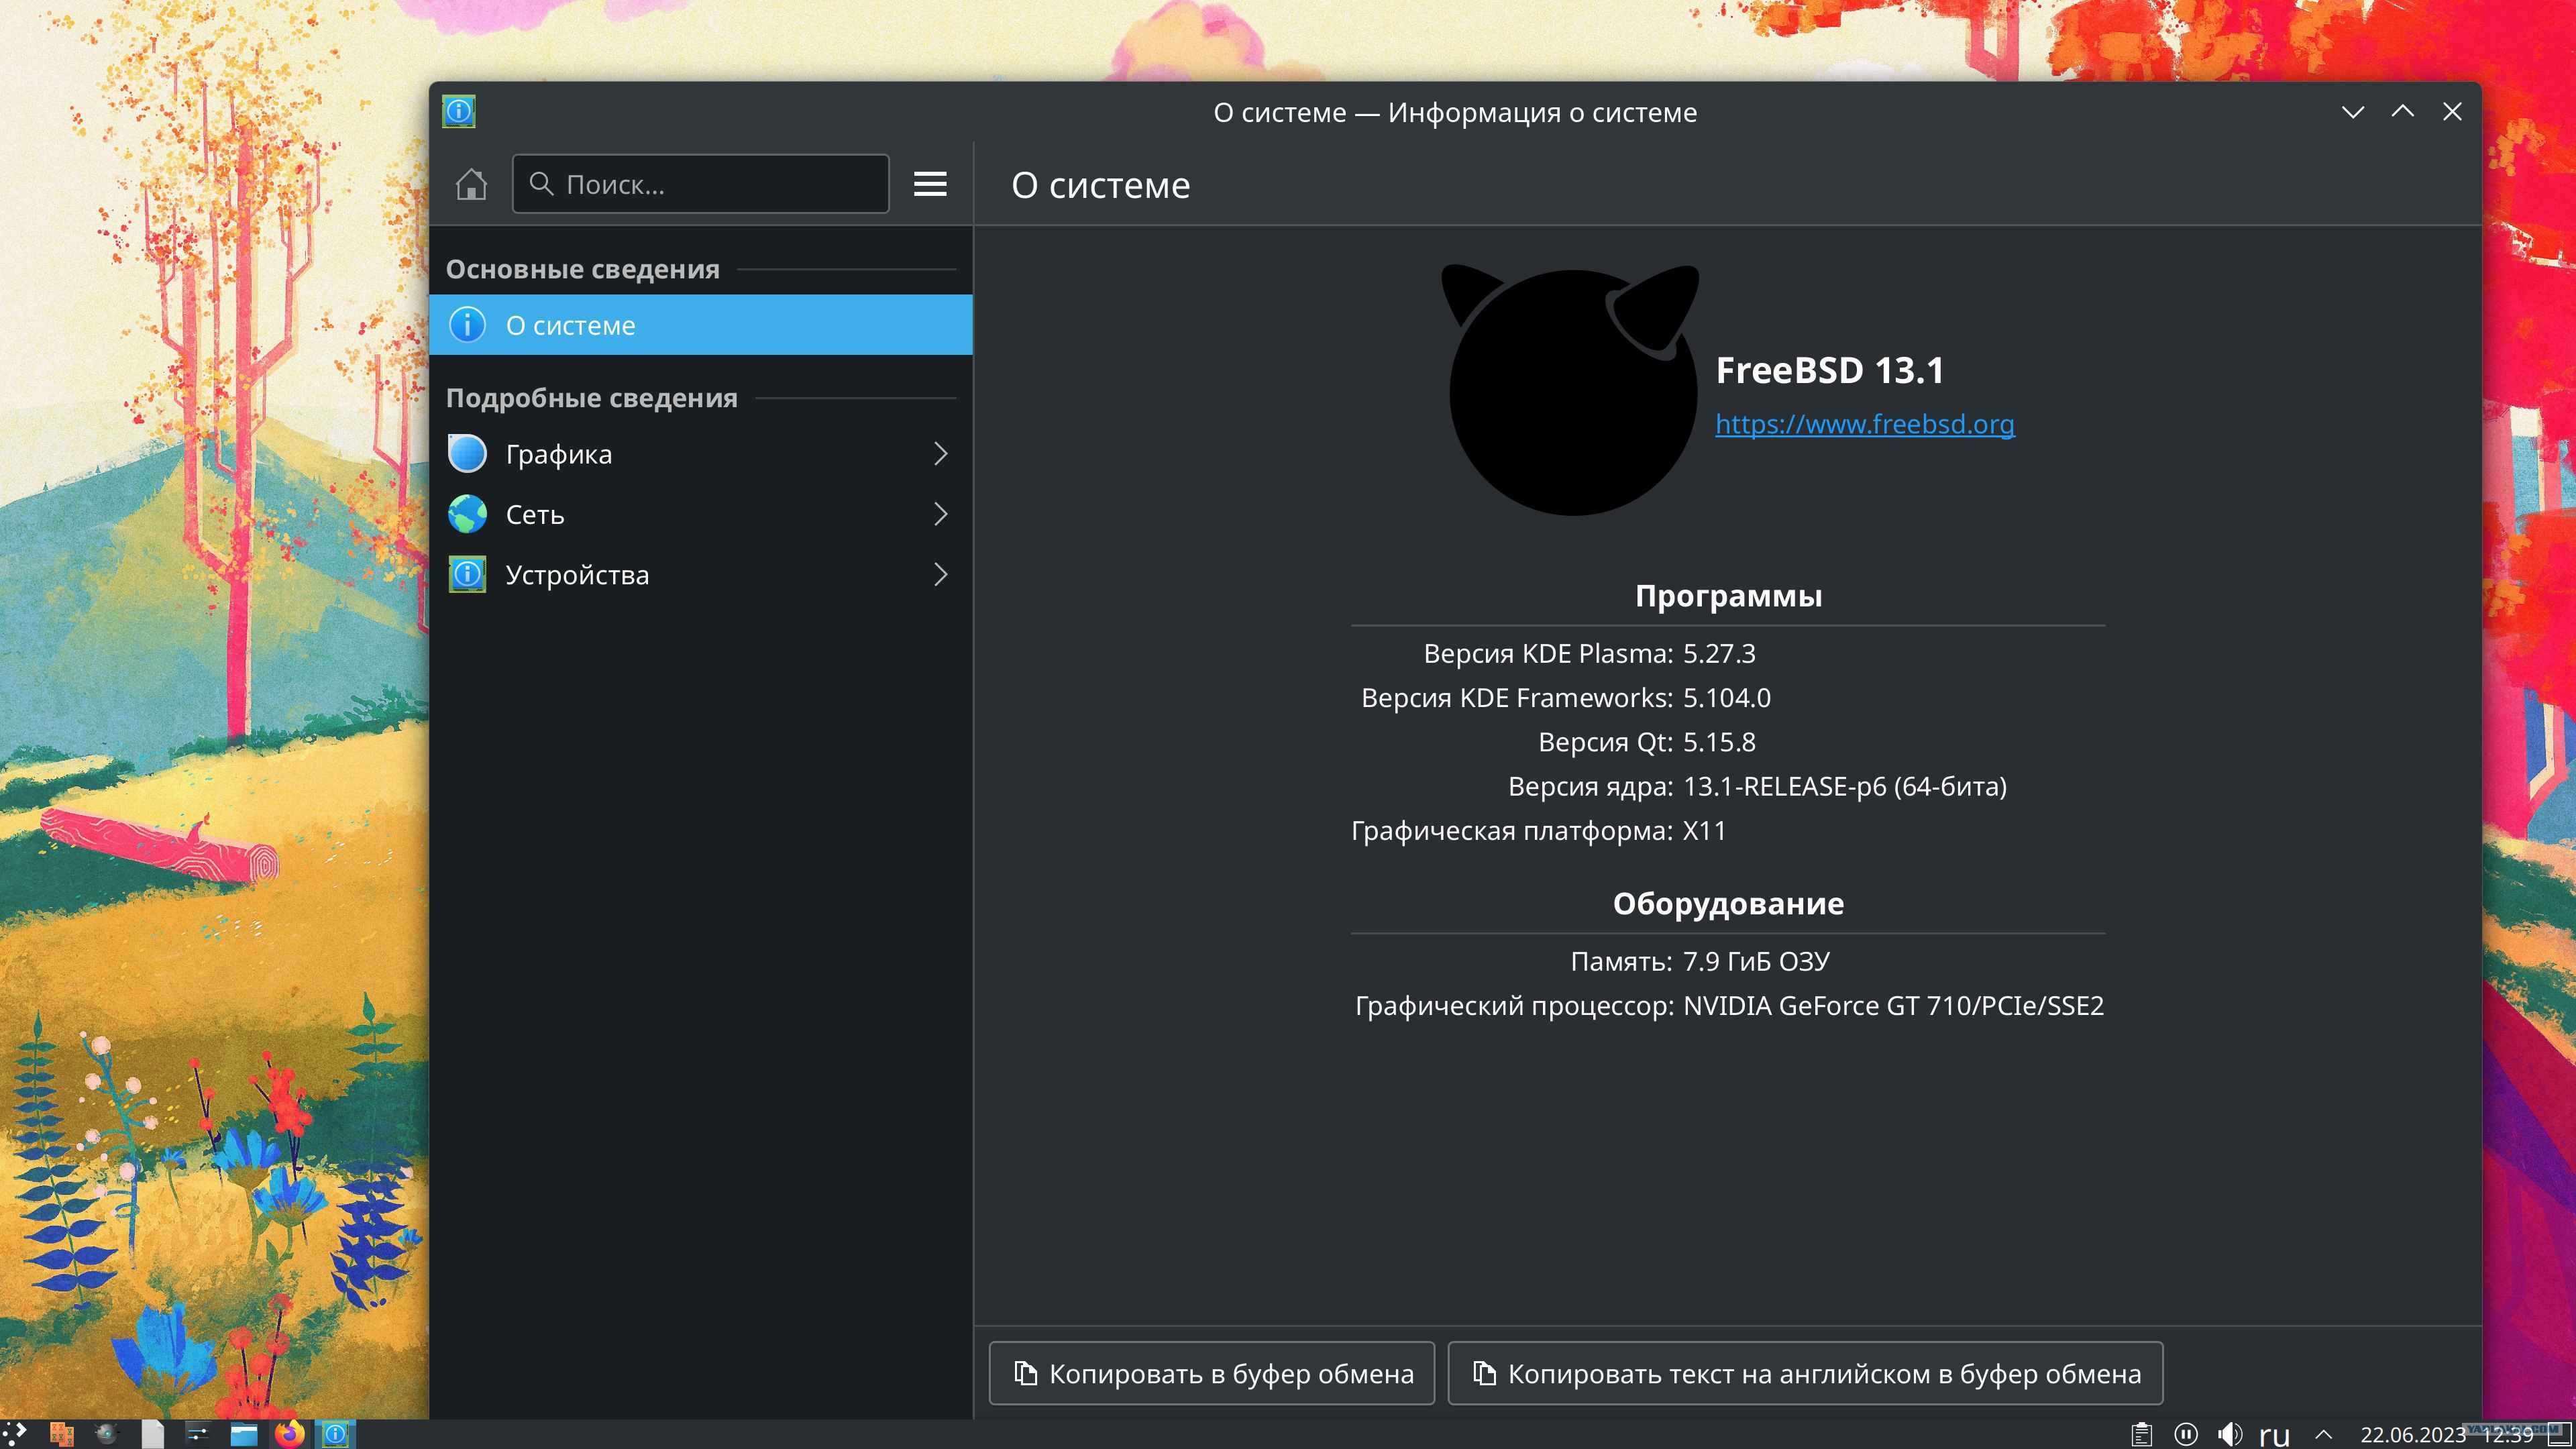Expand the Сеть section arrow

(x=940, y=514)
